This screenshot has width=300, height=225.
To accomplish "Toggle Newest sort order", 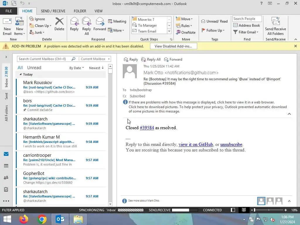I will click(96, 68).
